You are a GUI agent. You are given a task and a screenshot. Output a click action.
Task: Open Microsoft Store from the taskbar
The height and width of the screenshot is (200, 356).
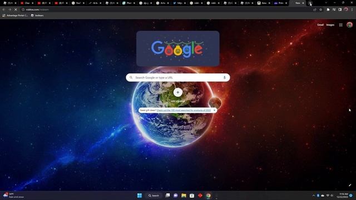[x=192, y=196]
